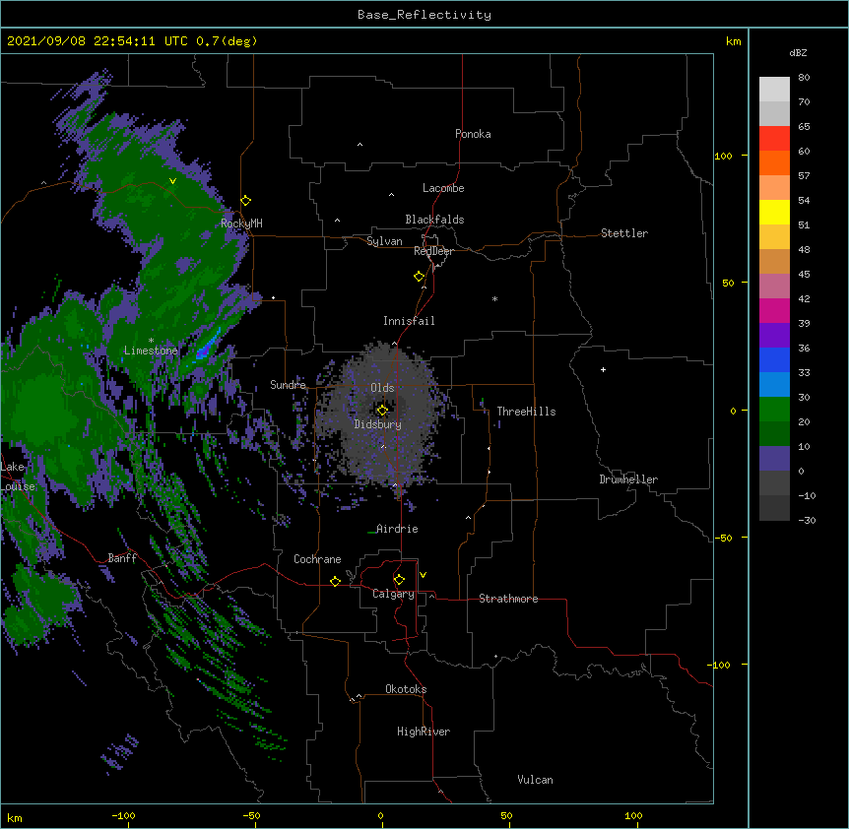This screenshot has height=829, width=849.
Task: Click the Strathmore town label
Action: (x=508, y=599)
